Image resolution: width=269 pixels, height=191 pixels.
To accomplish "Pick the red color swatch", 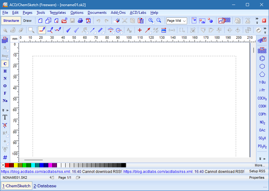I will (7, 165).
